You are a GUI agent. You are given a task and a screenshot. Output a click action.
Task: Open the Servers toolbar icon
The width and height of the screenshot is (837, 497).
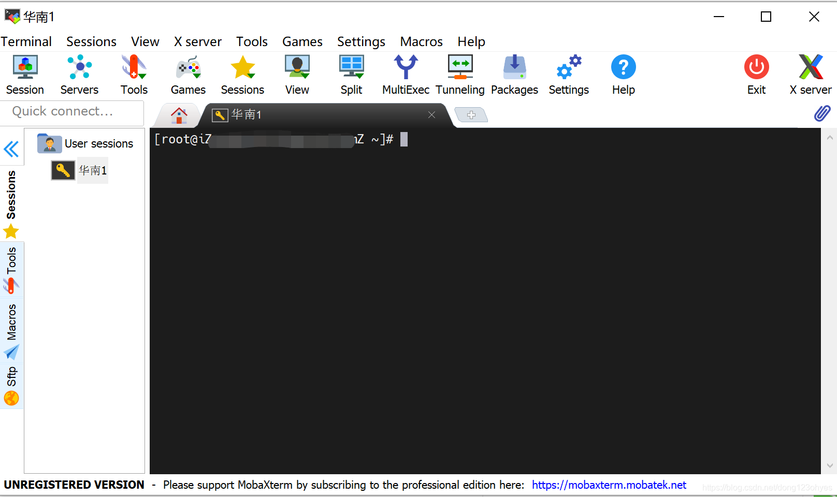[79, 75]
